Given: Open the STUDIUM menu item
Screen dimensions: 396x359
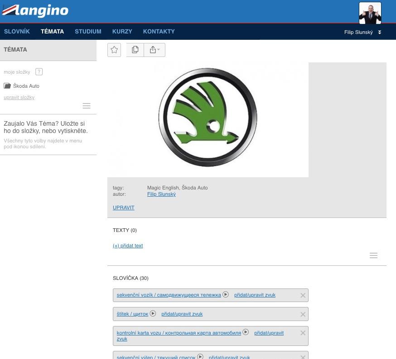Looking at the screenshot, I should tap(88, 32).
